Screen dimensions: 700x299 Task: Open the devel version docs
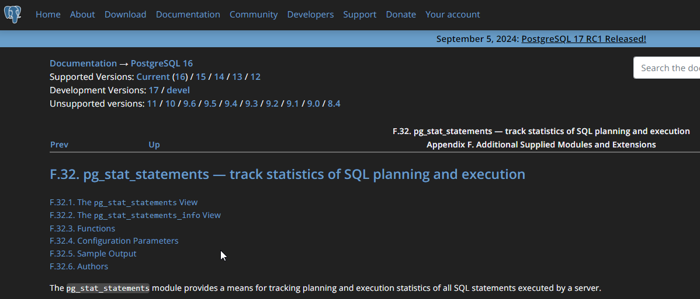[x=178, y=90]
